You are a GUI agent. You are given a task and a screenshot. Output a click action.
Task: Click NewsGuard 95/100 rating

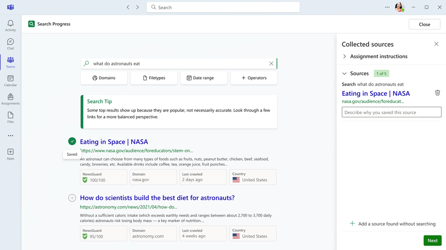click(104, 233)
